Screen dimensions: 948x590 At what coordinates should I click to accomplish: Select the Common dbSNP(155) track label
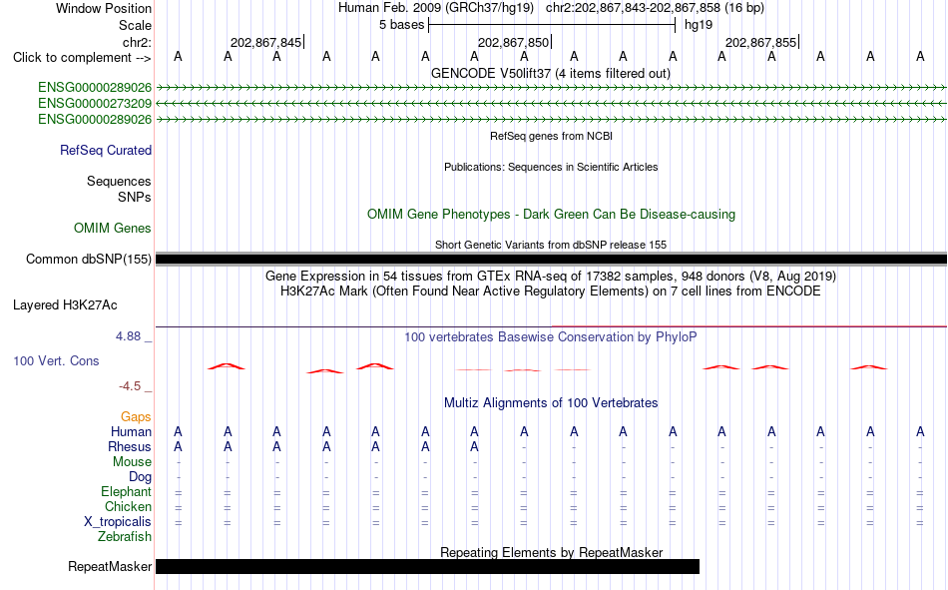click(88, 259)
